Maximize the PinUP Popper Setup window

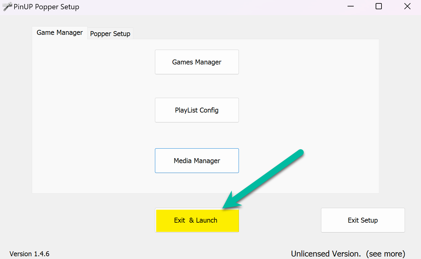click(x=379, y=6)
